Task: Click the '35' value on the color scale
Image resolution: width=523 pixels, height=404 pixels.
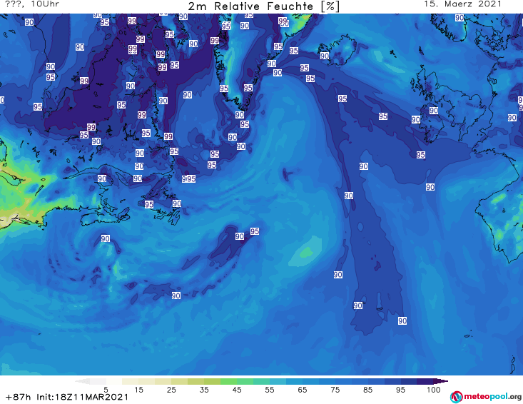Action: click(x=204, y=390)
